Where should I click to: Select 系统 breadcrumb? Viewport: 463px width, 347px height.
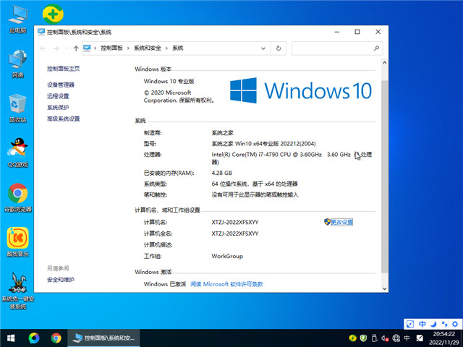click(178, 48)
